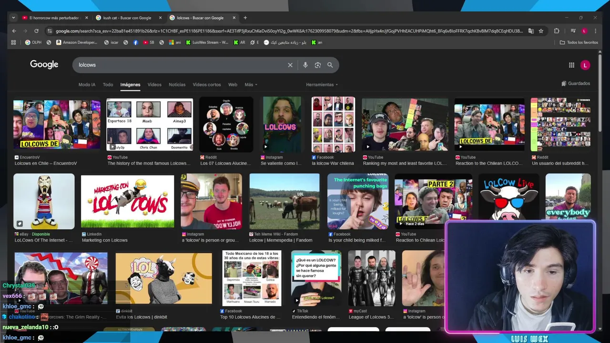Open 'la lolcow War chilena' Facebook image
This screenshot has width=610, height=343.
point(333,124)
